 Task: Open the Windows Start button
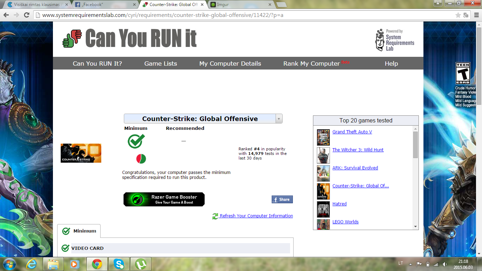point(9,264)
